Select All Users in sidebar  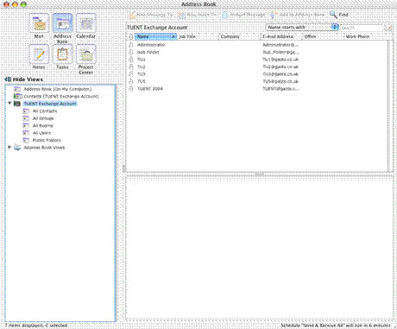click(41, 133)
